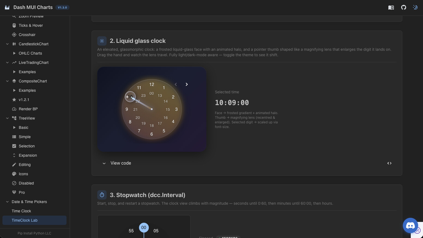Click the v1.2.1 star icon
Image resolution: width=423 pixels, height=238 pixels.
click(x=14, y=100)
